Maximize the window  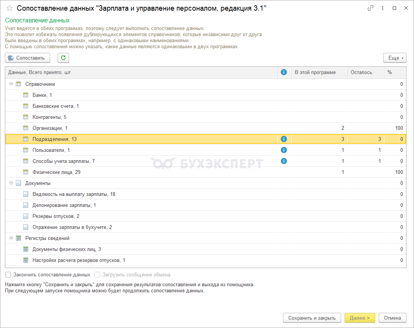pos(395,8)
